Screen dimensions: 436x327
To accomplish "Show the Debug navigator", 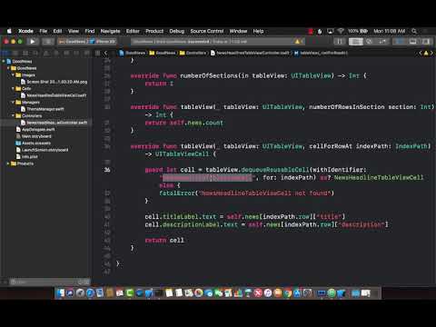I will (x=66, y=53).
